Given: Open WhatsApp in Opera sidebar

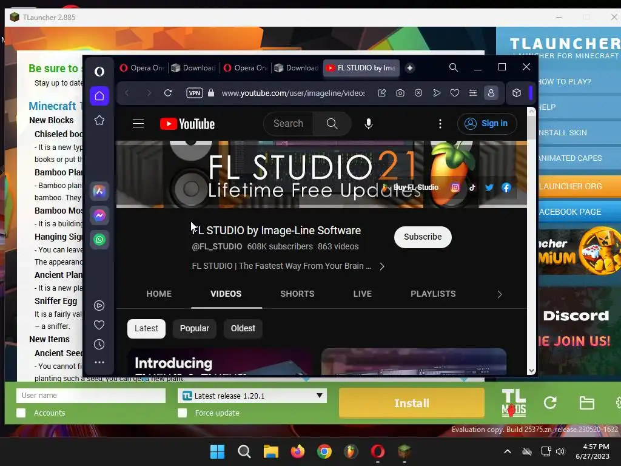Looking at the screenshot, I should click(99, 239).
